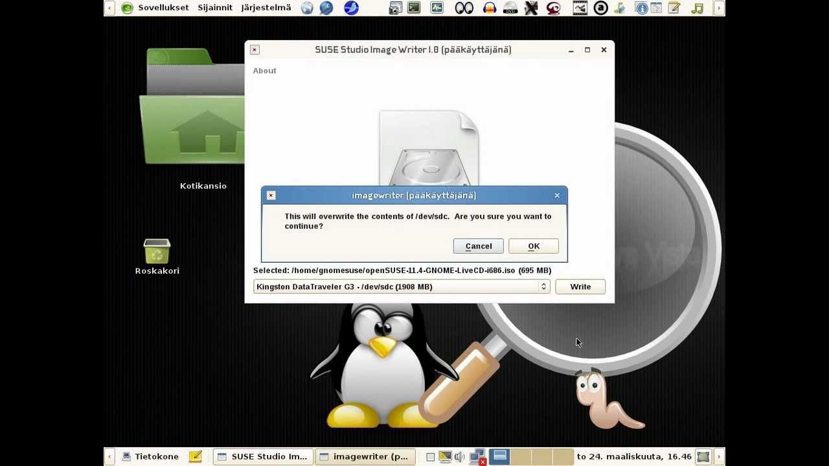This screenshot has width=829, height=466.
Task: Open the imagewriter dialog window menu
Action: (271, 195)
